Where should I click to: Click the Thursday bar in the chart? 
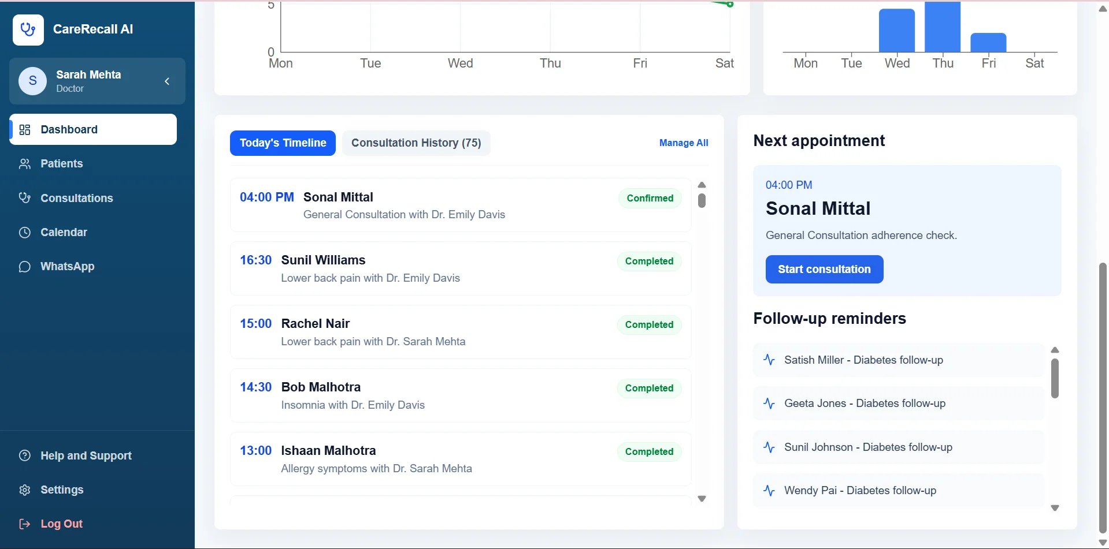[943, 27]
